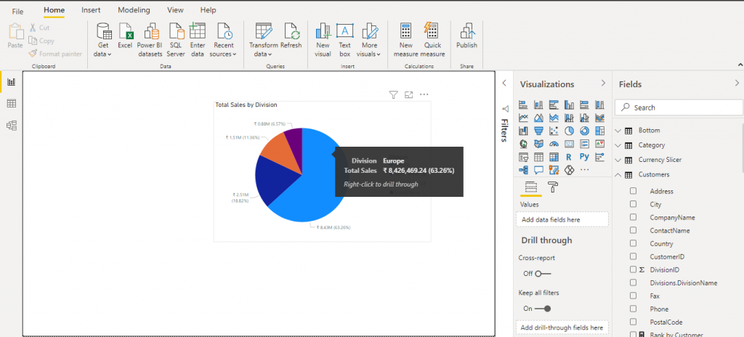Select the Q&A speech bubble visual
The image size is (744, 337).
(x=538, y=169)
